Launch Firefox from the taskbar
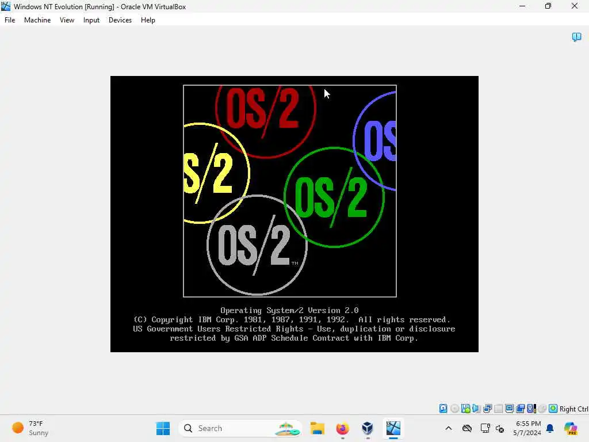Viewport: 589px width, 442px height. tap(342, 428)
